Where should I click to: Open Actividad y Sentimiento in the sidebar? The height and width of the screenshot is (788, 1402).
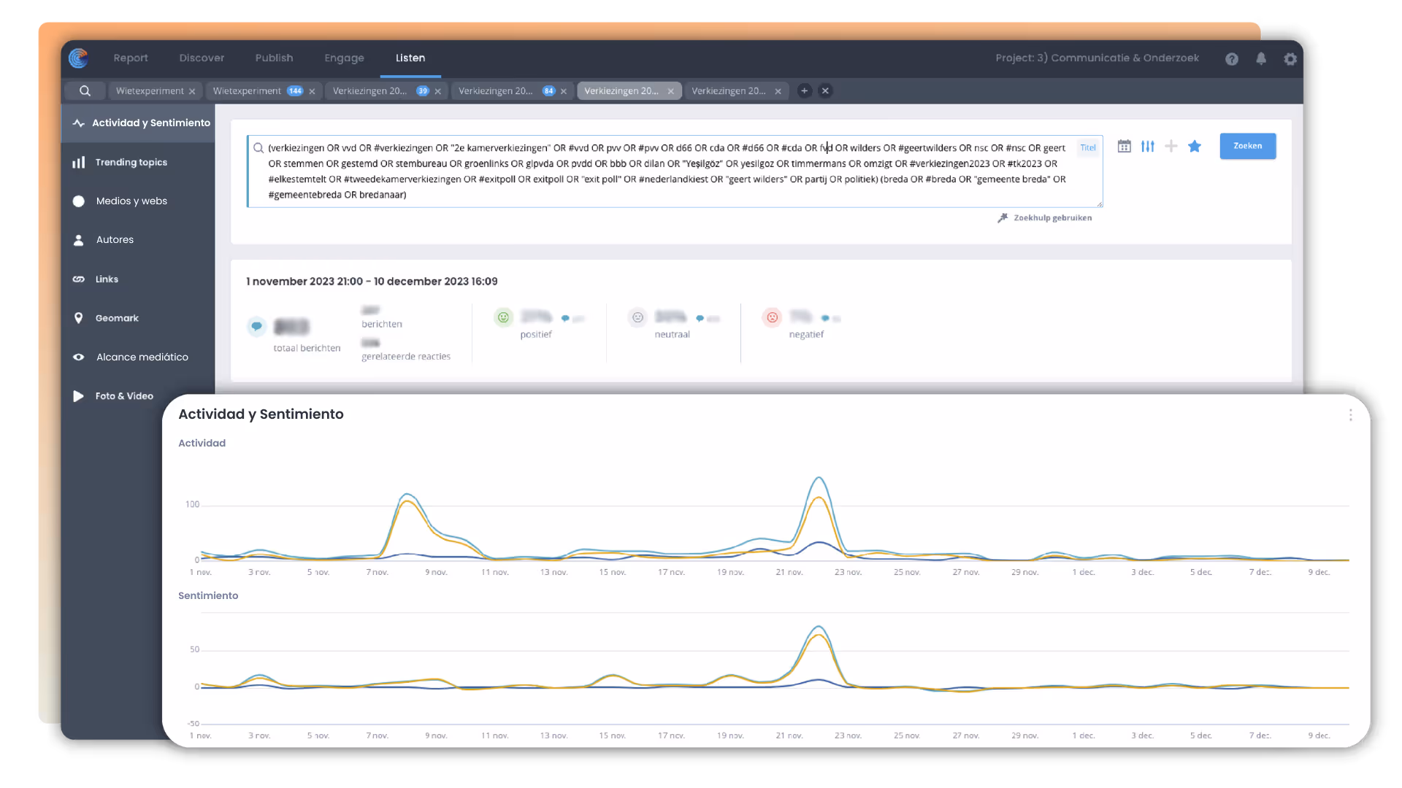(138, 123)
